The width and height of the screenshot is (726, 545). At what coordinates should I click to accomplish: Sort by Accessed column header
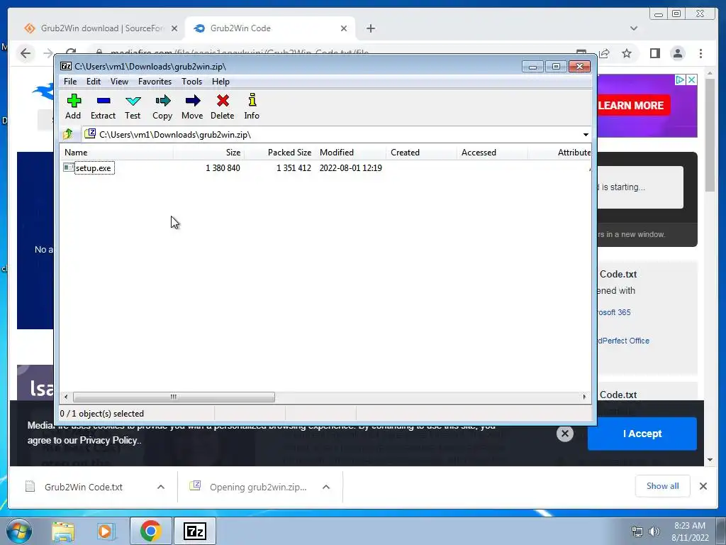pyautogui.click(x=492, y=153)
